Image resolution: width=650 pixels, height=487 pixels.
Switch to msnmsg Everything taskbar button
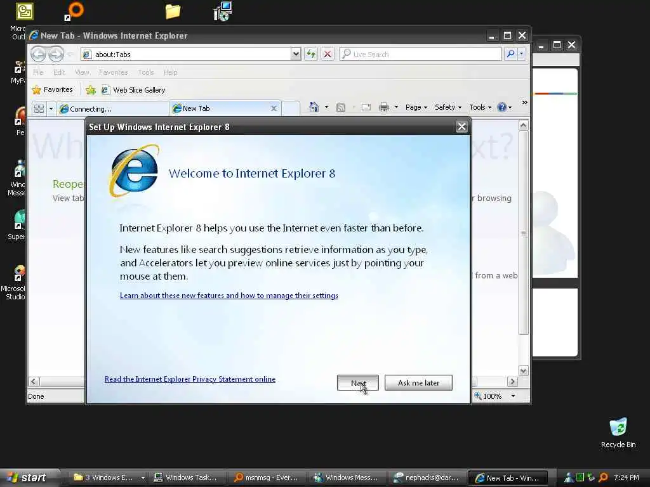pyautogui.click(x=266, y=477)
